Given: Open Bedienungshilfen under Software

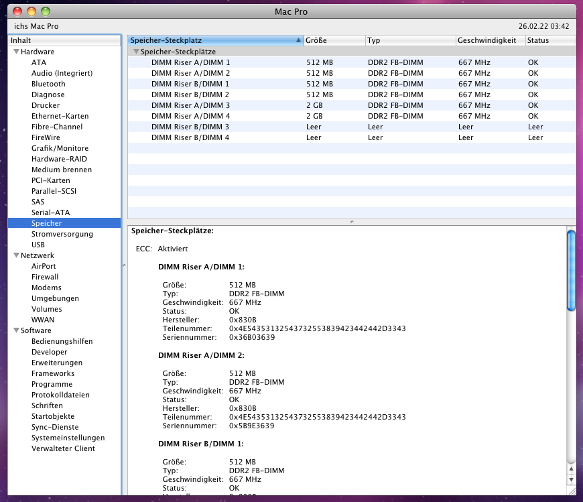Looking at the screenshot, I should coord(62,341).
